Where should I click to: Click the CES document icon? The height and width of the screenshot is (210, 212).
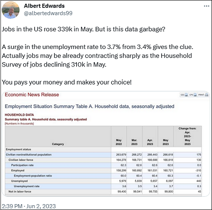pyautogui.click(x=186, y=95)
